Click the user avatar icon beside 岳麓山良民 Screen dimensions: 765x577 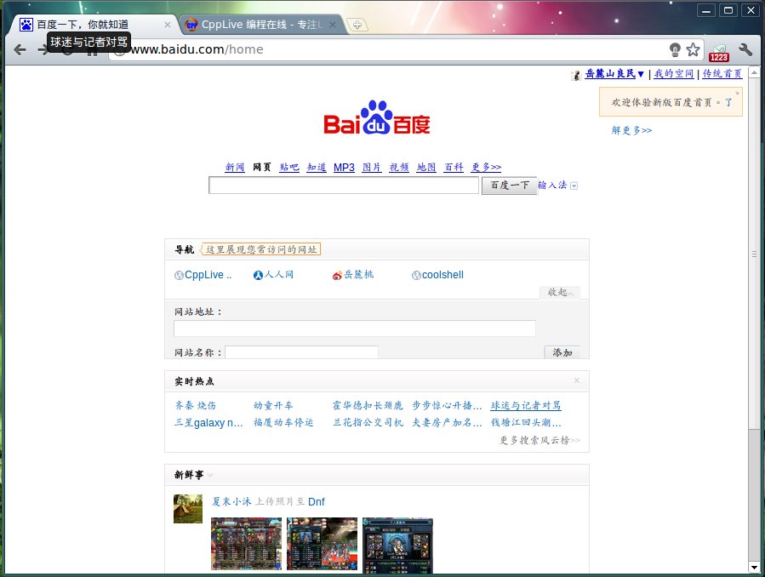(577, 75)
